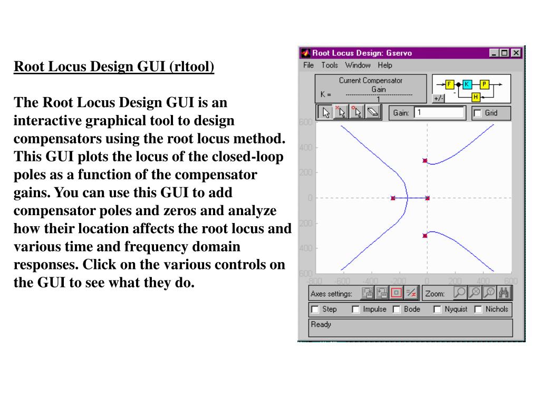Click the first Zoom magnifier icon
Screen dimensions: 540x405
(459, 293)
